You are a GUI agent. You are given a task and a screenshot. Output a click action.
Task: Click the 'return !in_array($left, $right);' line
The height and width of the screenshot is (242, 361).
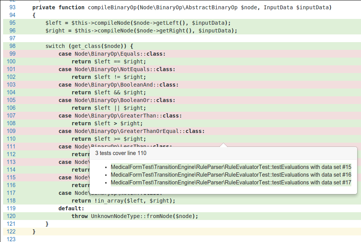click(x=123, y=201)
